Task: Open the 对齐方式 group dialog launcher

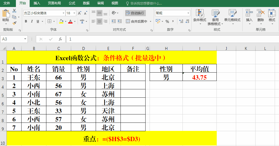Action: coord(151,30)
